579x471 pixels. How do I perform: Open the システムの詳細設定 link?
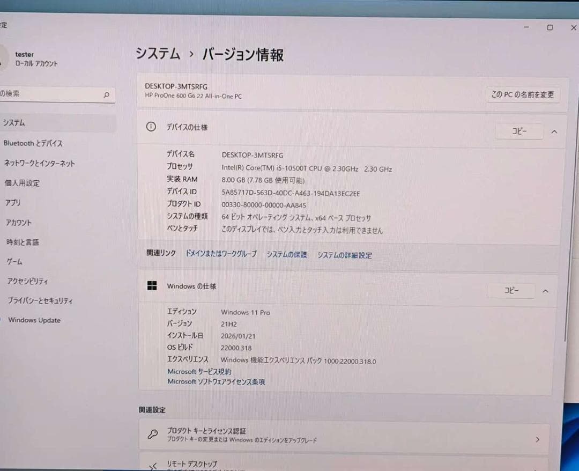coord(345,255)
